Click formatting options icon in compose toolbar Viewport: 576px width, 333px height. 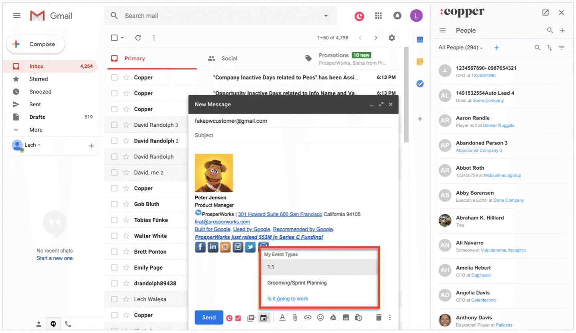(x=282, y=318)
